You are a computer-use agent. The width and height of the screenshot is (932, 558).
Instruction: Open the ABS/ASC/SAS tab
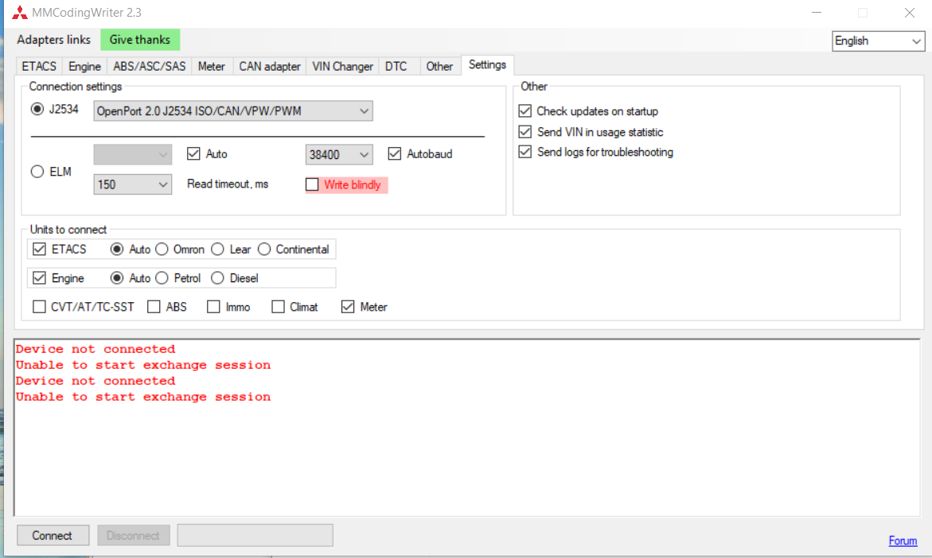tap(149, 67)
